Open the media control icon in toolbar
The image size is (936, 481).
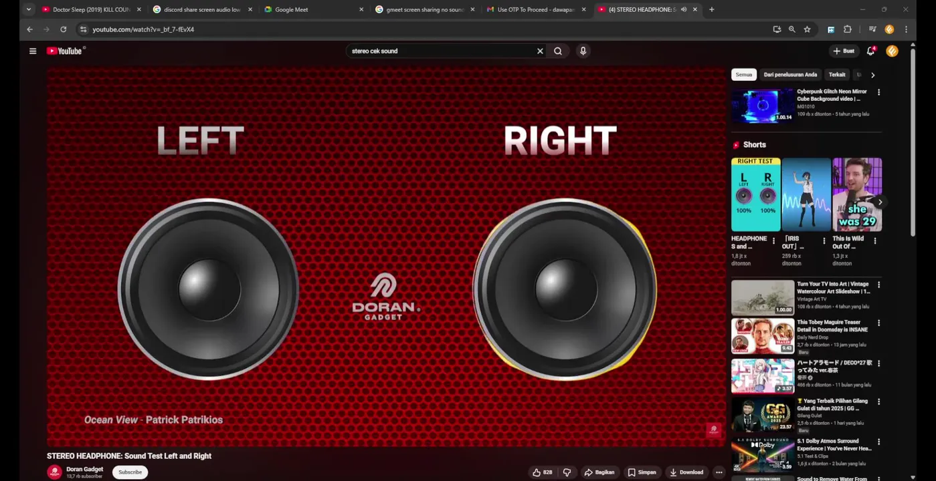[x=872, y=29]
